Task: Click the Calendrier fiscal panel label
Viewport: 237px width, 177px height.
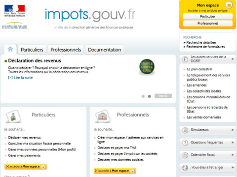Action: click(202, 155)
